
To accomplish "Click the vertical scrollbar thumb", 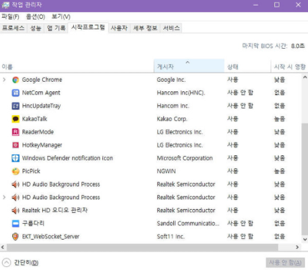I will click(x=305, y=179).
